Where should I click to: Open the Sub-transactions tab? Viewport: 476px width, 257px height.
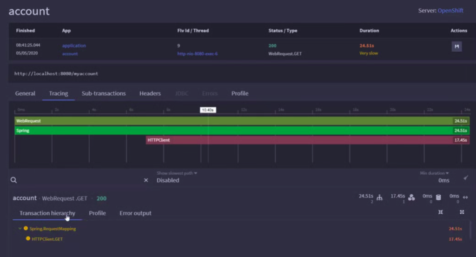(x=104, y=93)
